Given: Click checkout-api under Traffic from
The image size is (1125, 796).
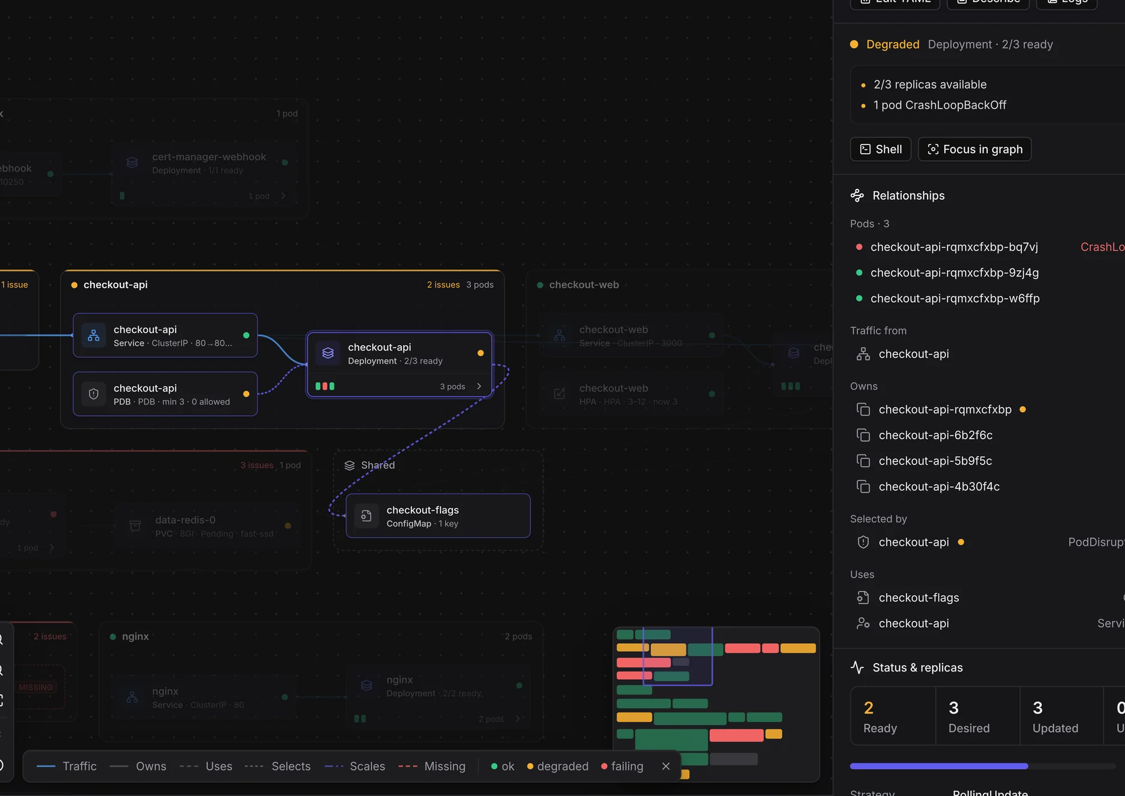Looking at the screenshot, I should point(914,354).
